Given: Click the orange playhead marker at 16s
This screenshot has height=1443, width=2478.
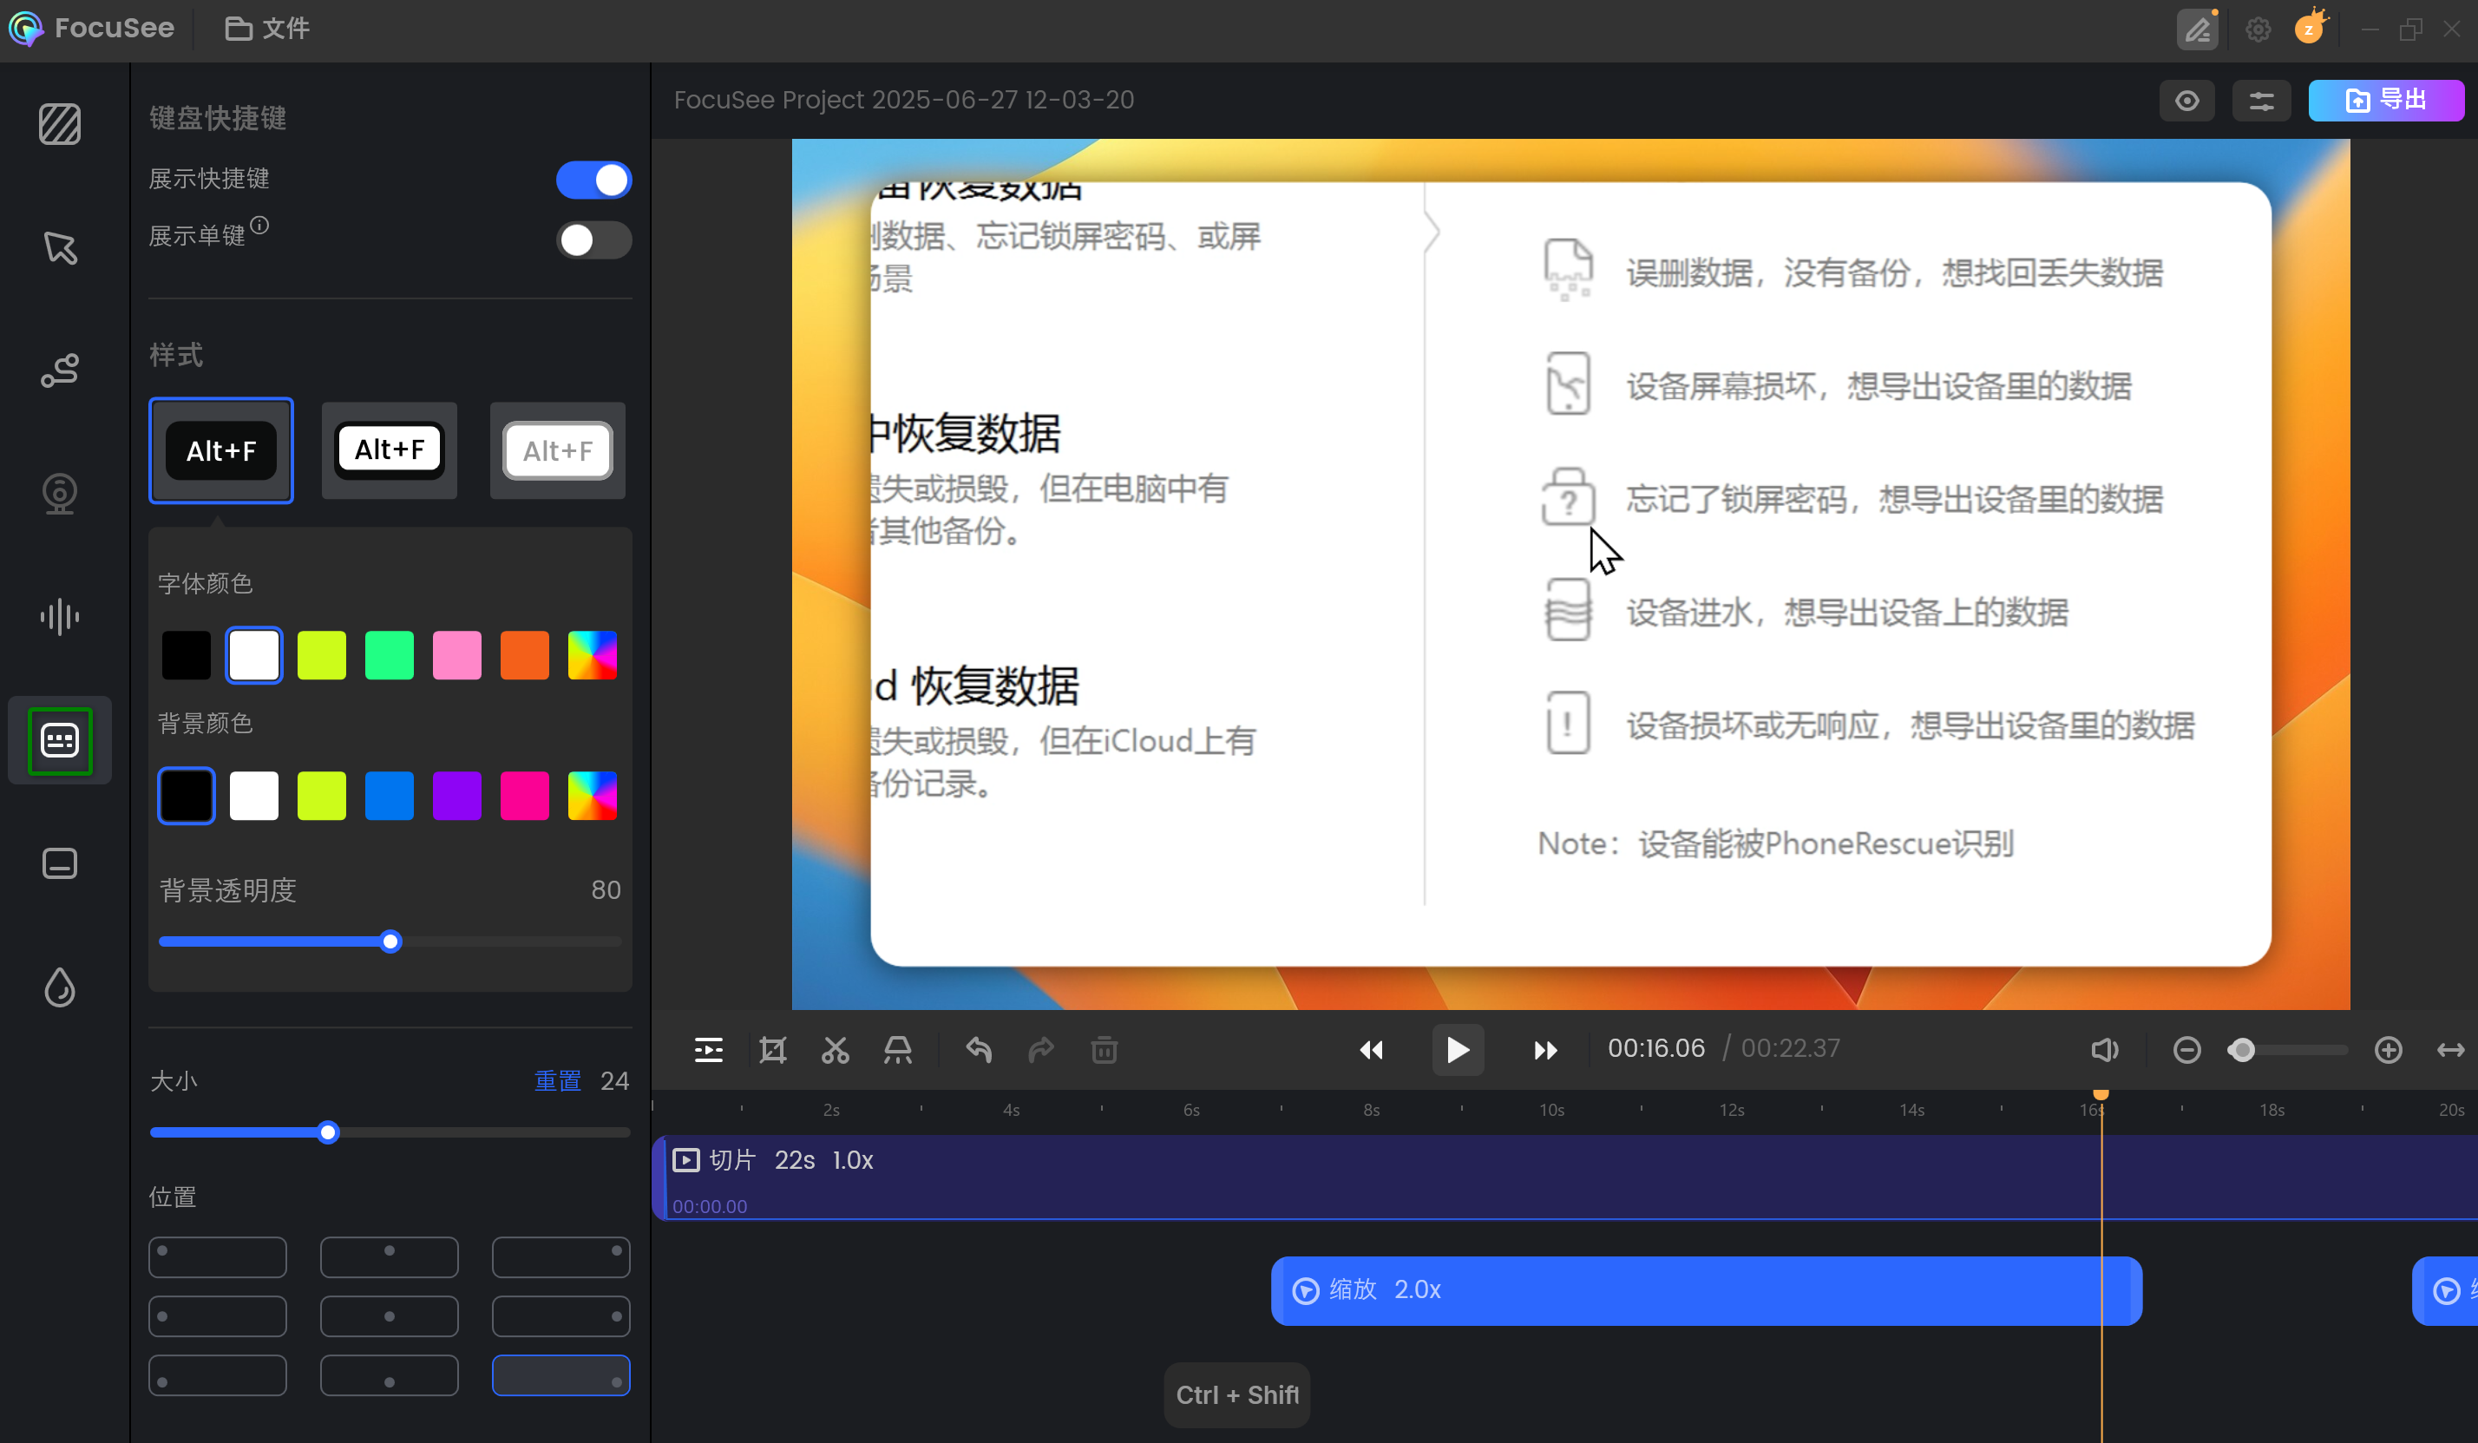Looking at the screenshot, I should 2101,1094.
